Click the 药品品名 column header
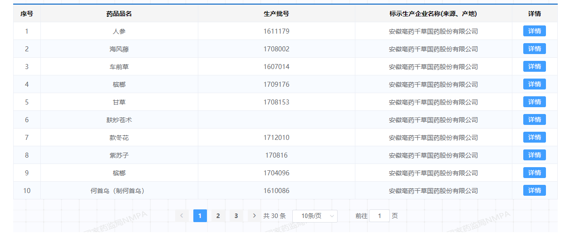570x238 pixels. [119, 14]
